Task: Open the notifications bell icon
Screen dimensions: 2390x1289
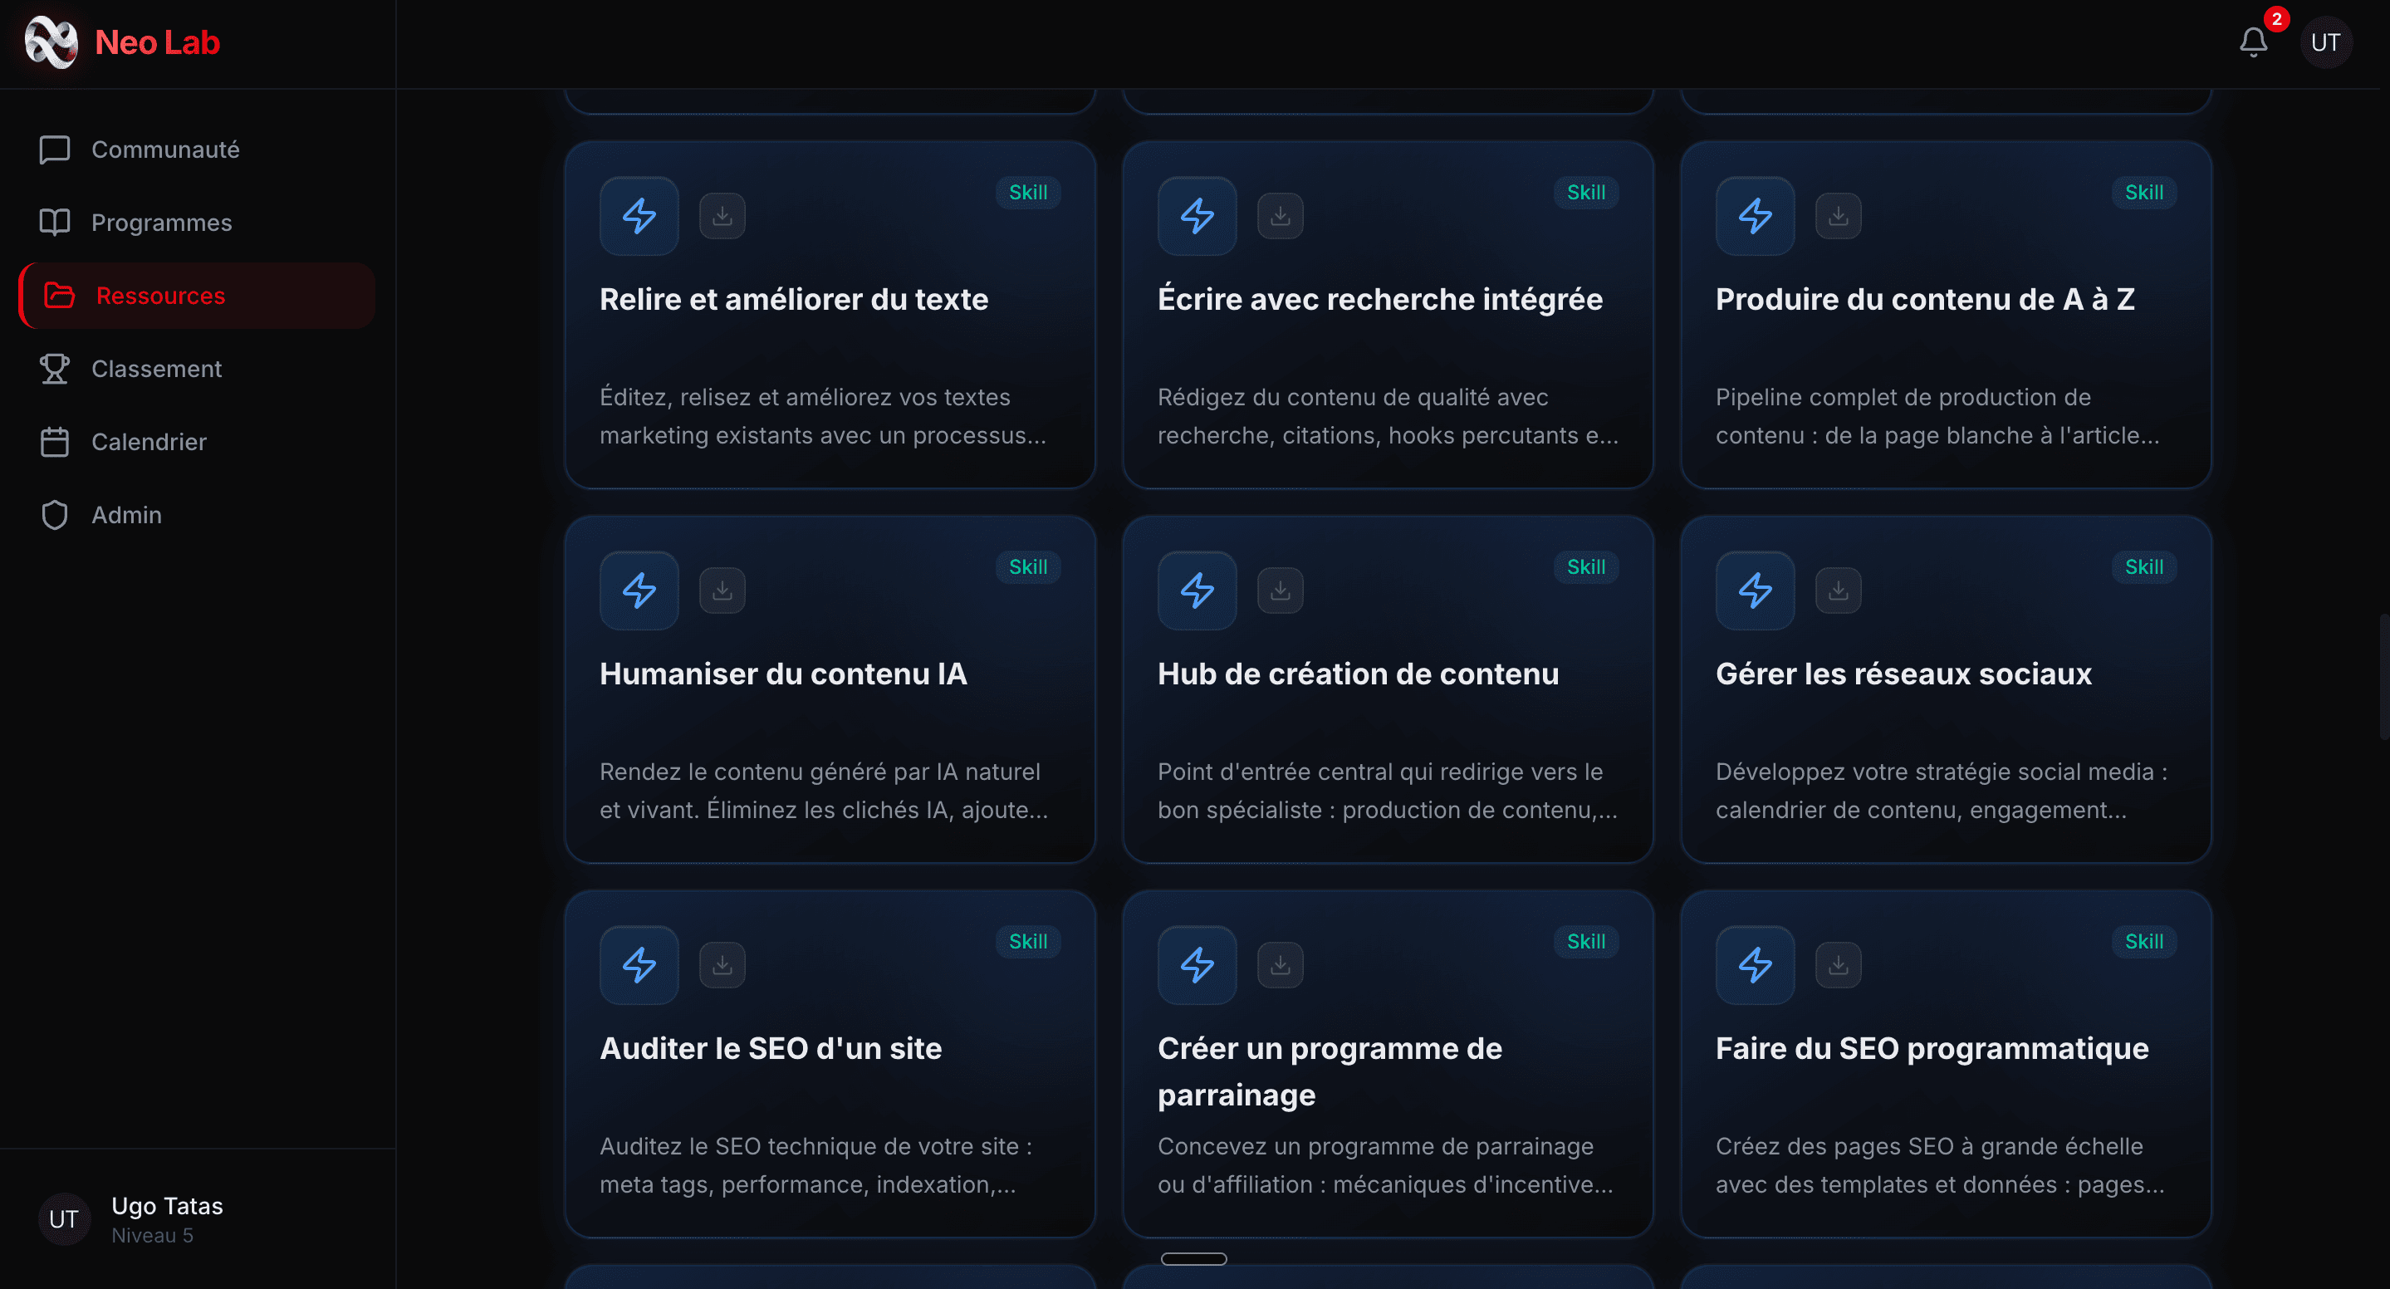Action: [2253, 42]
